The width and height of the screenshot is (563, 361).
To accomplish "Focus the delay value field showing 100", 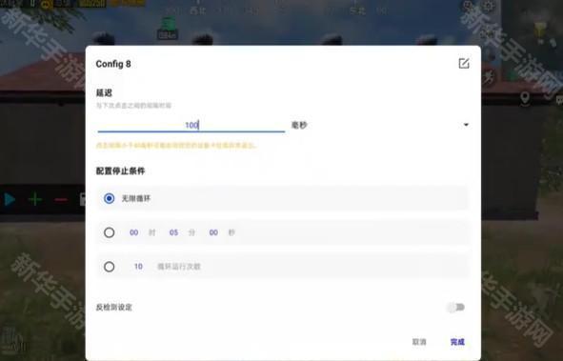I will tap(191, 125).
